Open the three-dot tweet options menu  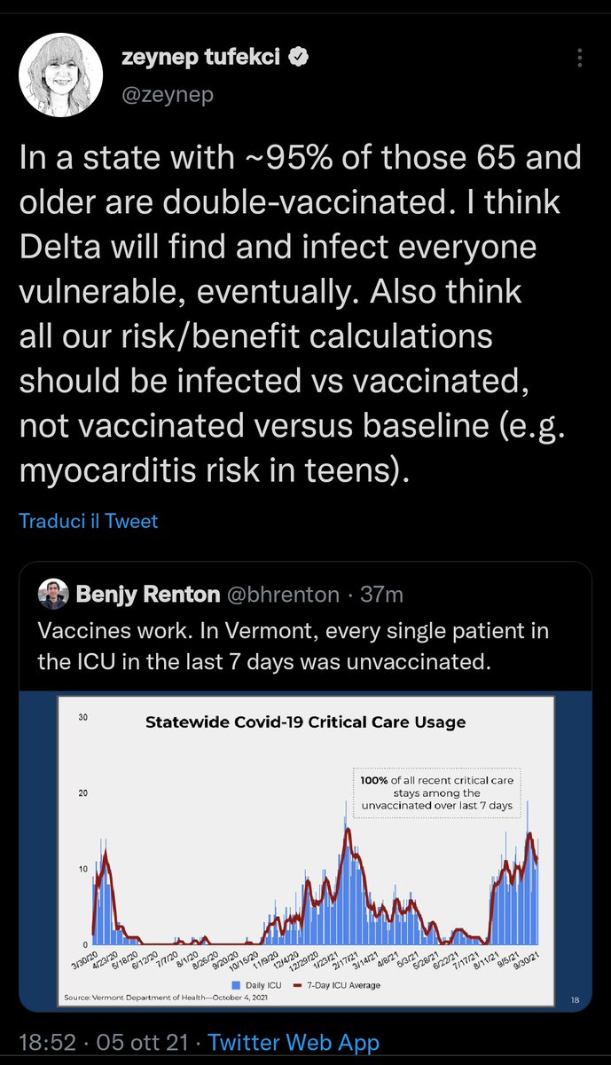point(579,59)
